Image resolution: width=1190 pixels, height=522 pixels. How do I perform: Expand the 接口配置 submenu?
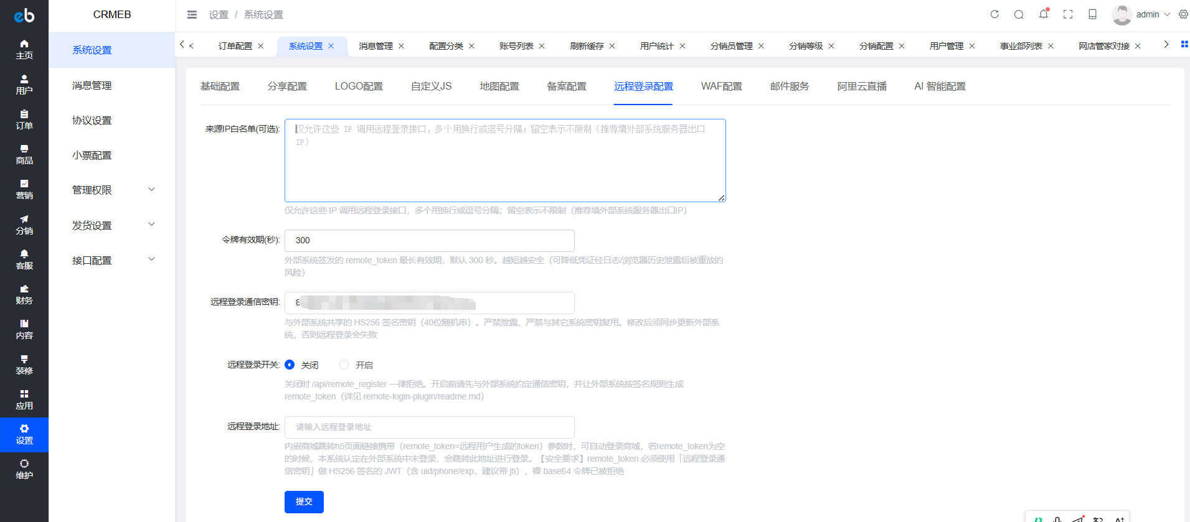point(112,260)
